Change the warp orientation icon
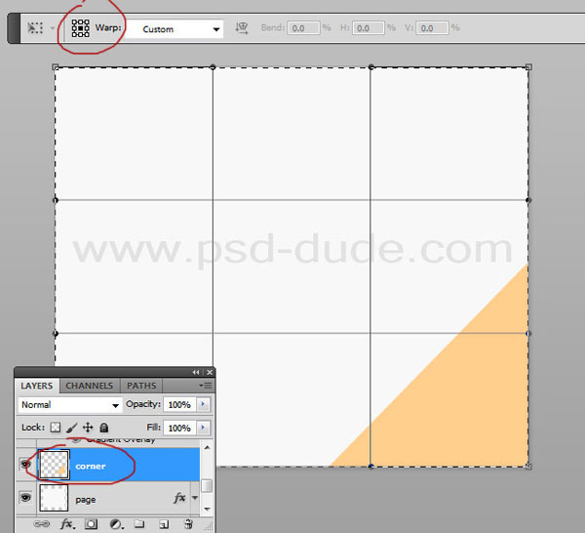Screen dimensions: 585x533 coord(242,28)
